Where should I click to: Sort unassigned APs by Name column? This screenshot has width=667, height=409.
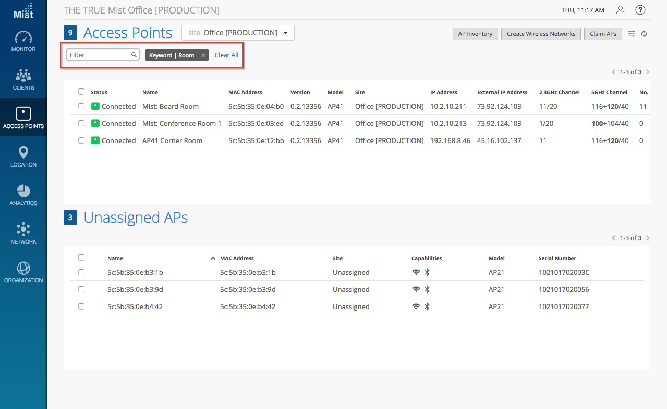pyautogui.click(x=115, y=258)
